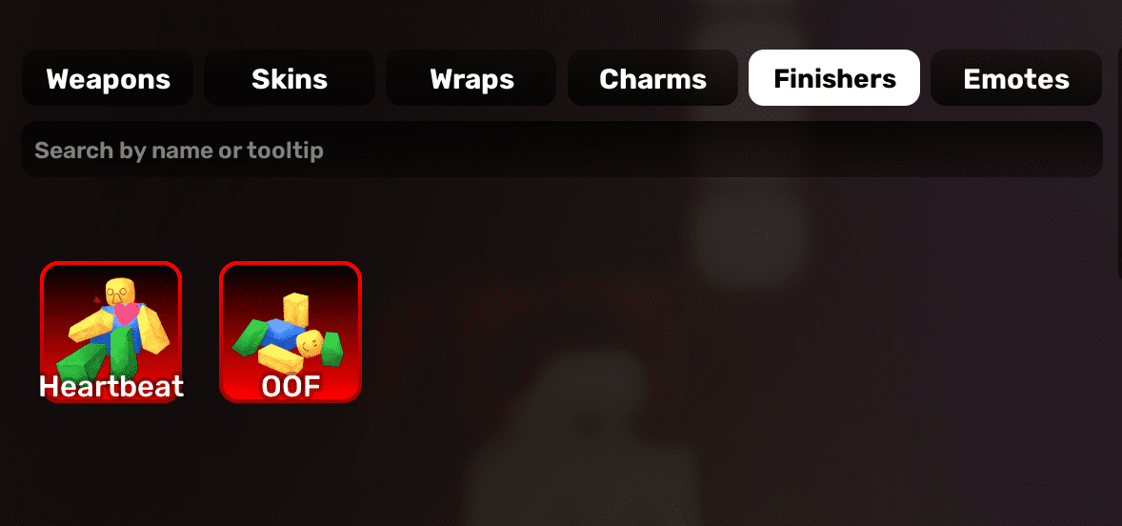Image resolution: width=1122 pixels, height=526 pixels.
Task: Select the OOF finisher tile
Action: pos(291,332)
